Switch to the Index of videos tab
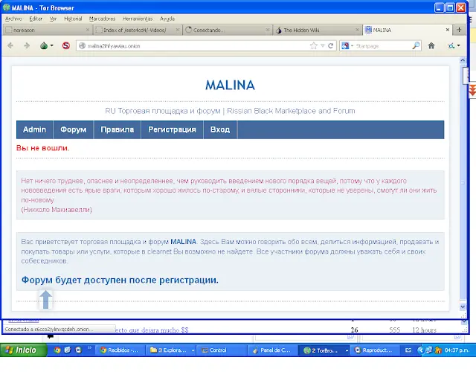 (137, 30)
